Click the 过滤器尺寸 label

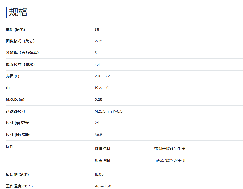click(x=16, y=111)
